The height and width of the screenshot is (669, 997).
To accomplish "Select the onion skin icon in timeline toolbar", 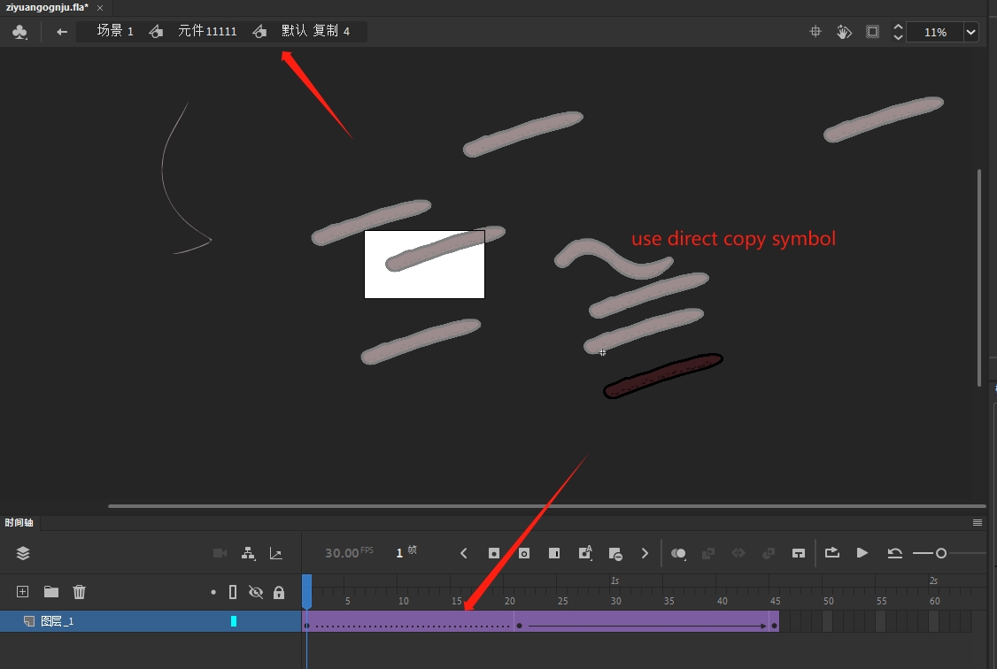I will click(678, 553).
